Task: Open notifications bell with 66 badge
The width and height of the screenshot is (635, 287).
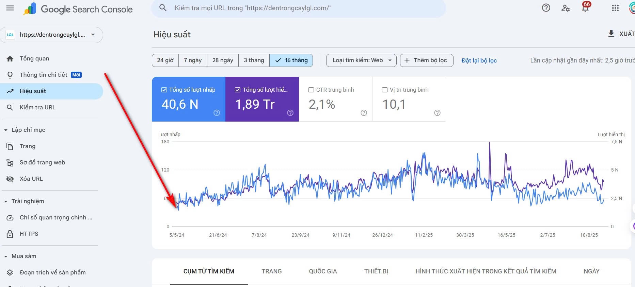Action: click(586, 7)
